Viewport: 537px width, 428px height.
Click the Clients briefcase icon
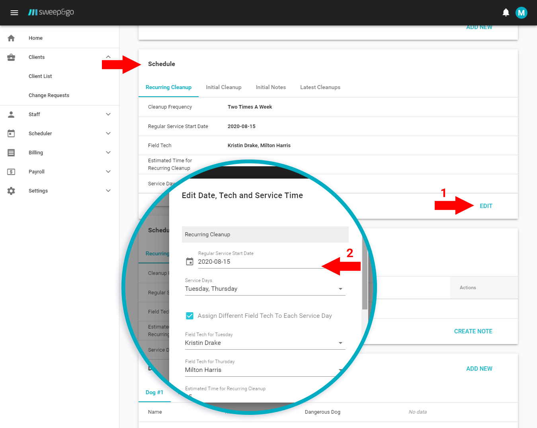tap(11, 57)
